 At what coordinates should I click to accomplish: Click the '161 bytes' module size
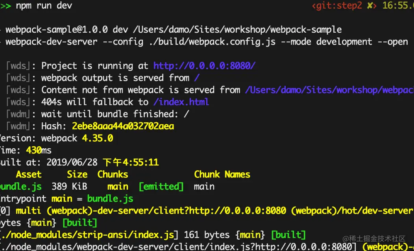tap(207, 235)
